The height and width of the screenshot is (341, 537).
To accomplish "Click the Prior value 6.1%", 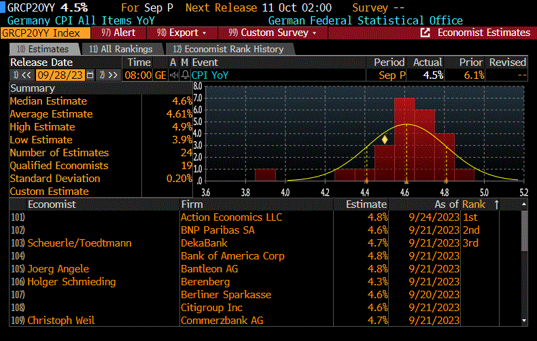I will point(474,75).
